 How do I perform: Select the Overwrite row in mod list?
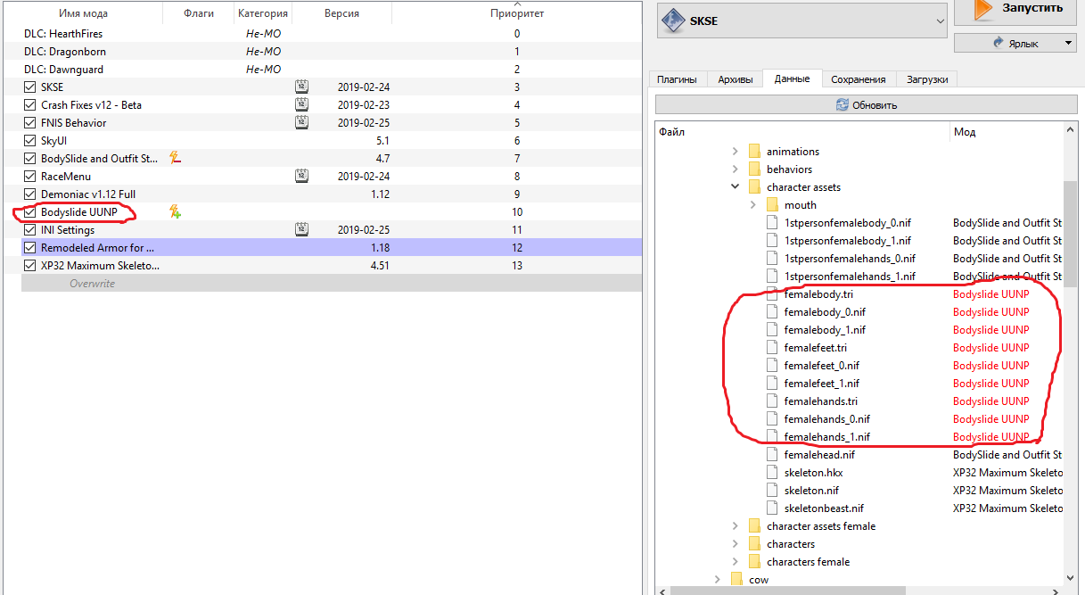[331, 283]
